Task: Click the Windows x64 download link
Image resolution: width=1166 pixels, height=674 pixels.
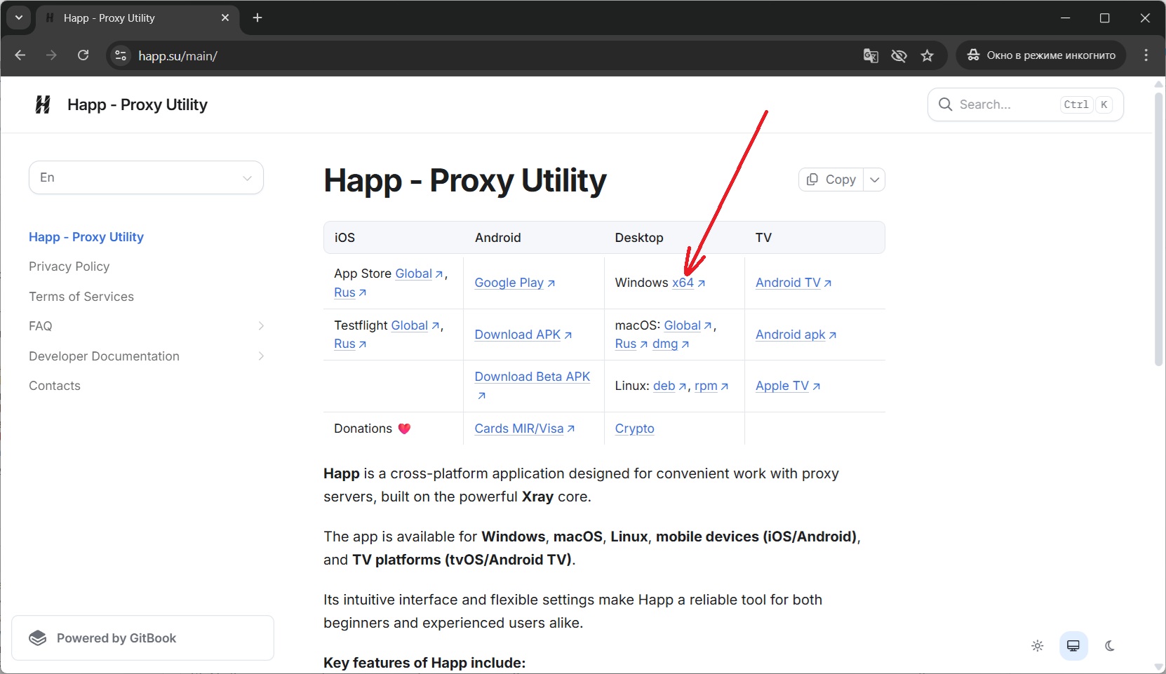Action: coord(683,283)
